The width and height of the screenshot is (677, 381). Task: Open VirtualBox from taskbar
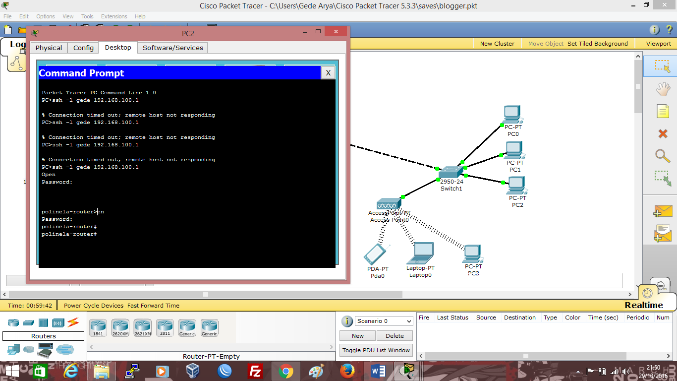pos(193,372)
